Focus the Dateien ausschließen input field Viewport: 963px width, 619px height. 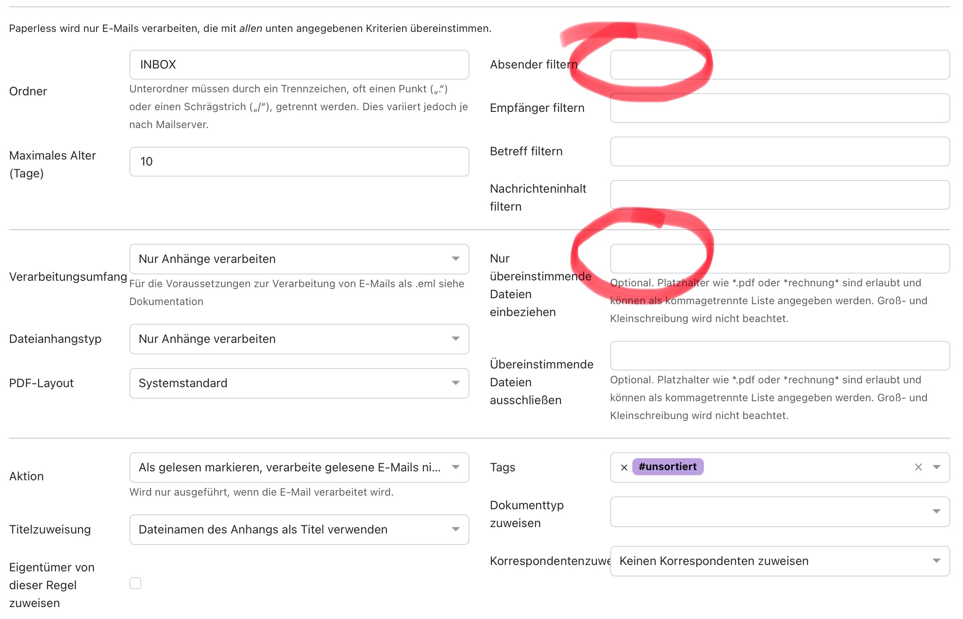coord(780,356)
